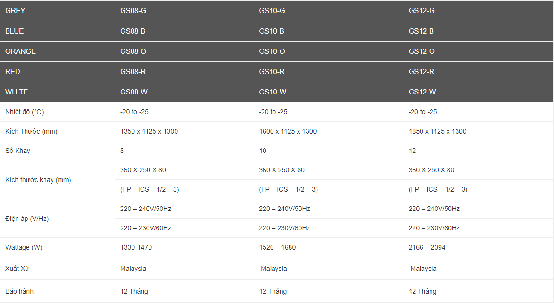Click the GREY color row header
This screenshot has height=303, width=554.
16,11
